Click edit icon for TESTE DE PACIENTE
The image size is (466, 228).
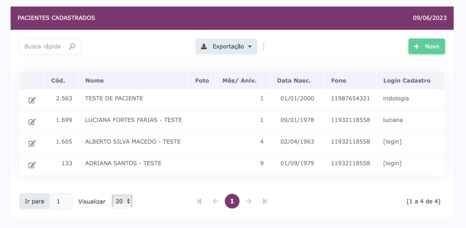pyautogui.click(x=32, y=100)
